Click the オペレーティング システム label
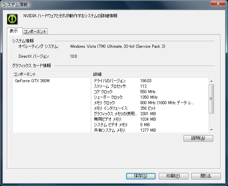This screenshot has width=228, height=186. point(38,46)
